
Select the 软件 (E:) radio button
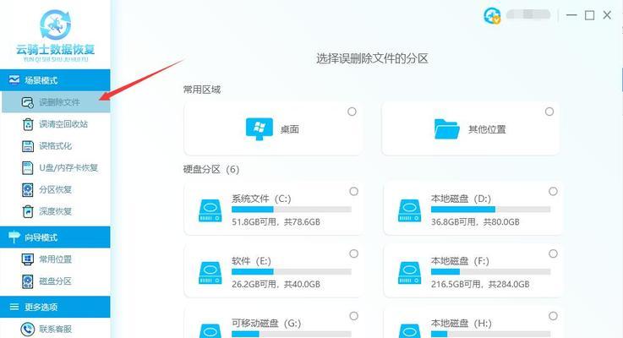pyautogui.click(x=353, y=253)
